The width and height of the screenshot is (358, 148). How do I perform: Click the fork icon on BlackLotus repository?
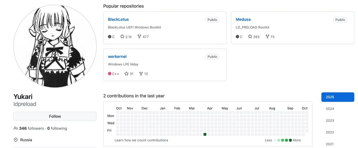click(x=140, y=36)
